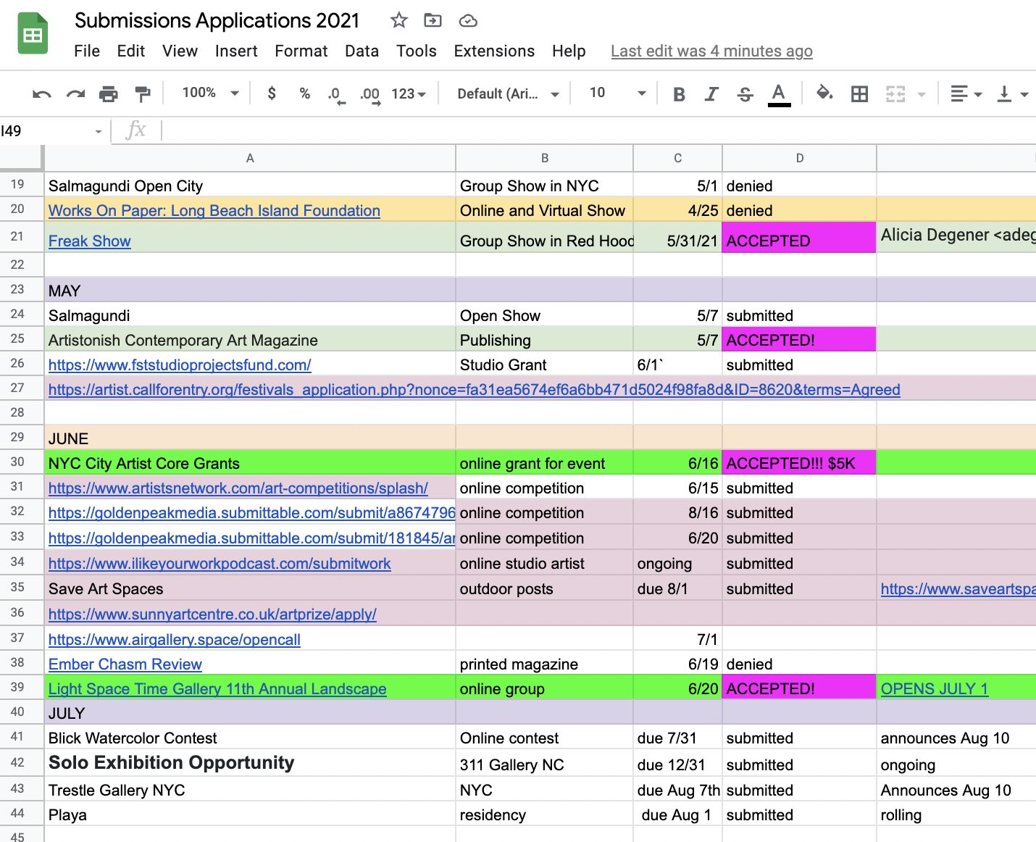
Task: Select the 'JUNE' header cell
Action: [250, 438]
